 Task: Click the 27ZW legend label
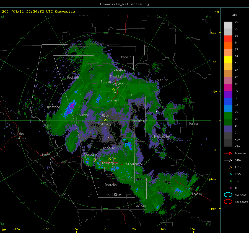[238, 174]
